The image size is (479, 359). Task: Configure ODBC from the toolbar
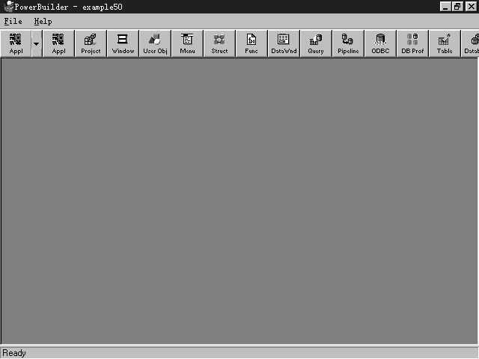coord(380,43)
